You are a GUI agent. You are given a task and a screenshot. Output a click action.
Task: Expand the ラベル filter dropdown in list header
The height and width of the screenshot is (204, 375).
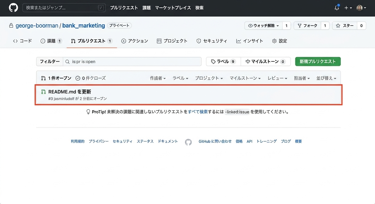180,78
